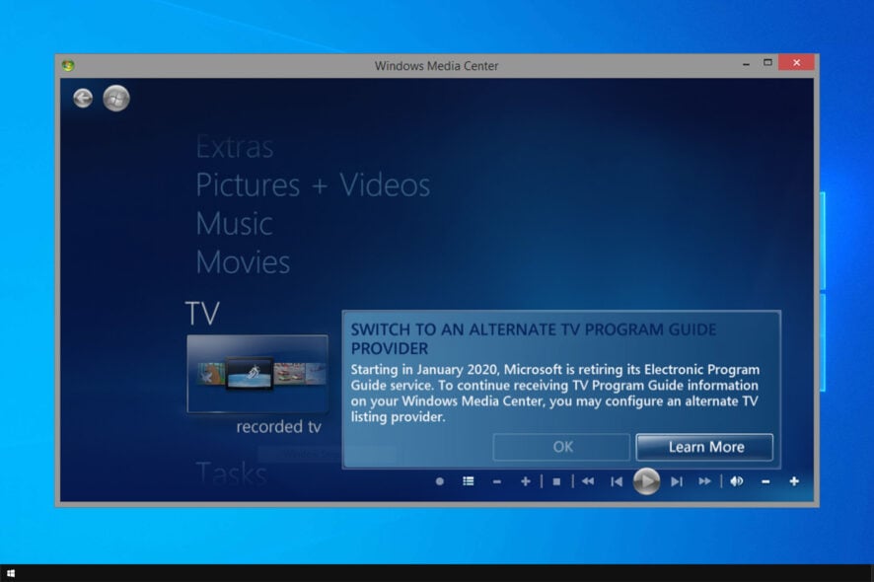
Task: Mute audio with the speaker icon
Action: pyautogui.click(x=736, y=481)
